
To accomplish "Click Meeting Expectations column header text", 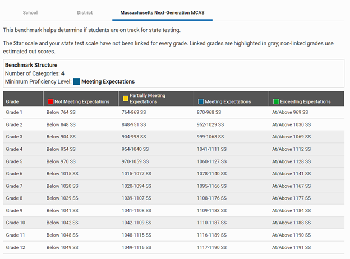I will click(228, 101).
